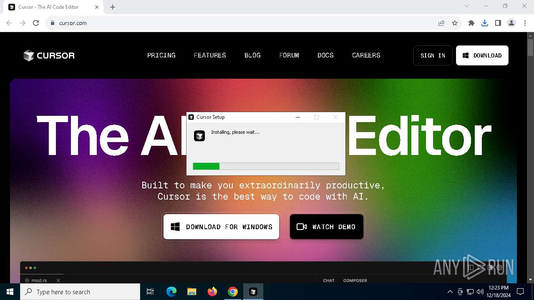This screenshot has width=534, height=300.
Task: Open the PRICING nav link
Action: (x=161, y=55)
